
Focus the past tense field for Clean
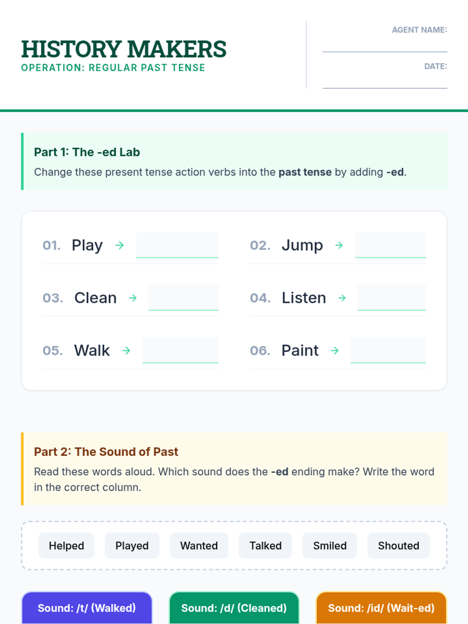(x=183, y=298)
